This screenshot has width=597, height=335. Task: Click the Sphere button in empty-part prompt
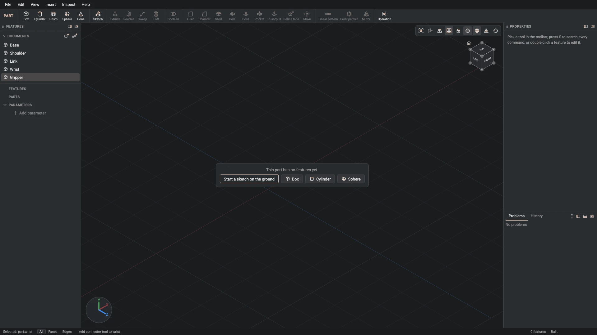[x=351, y=179]
